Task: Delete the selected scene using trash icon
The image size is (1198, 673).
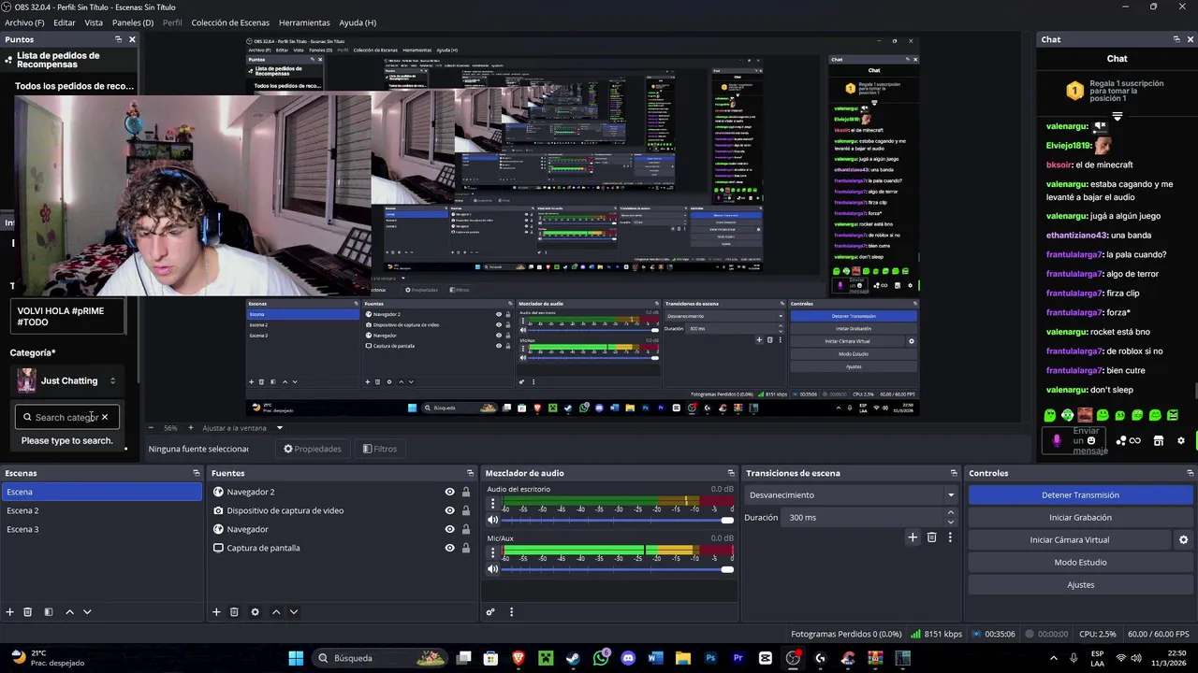Action: pos(28,612)
